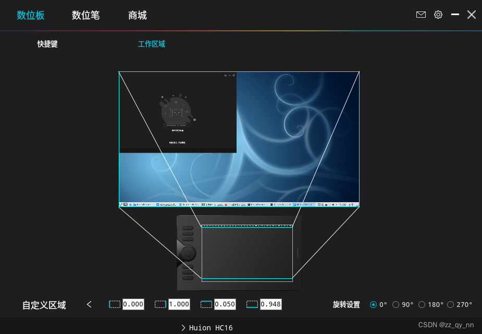
Task: Click the 旋转设置 label
Action: [x=346, y=304]
